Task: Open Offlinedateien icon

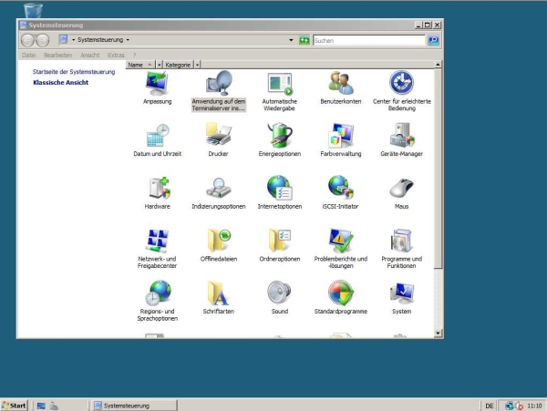Action: click(219, 245)
